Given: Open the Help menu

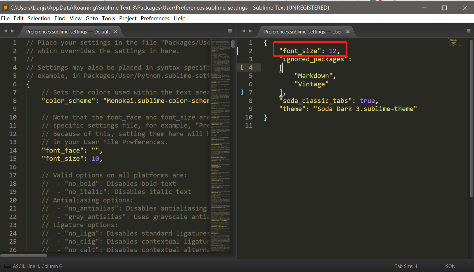Looking at the screenshot, I should (179, 19).
